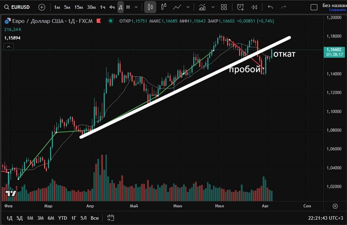Expand the timeframe interval dropdown arrow
This screenshot has height=225, width=347.
click(136, 7)
